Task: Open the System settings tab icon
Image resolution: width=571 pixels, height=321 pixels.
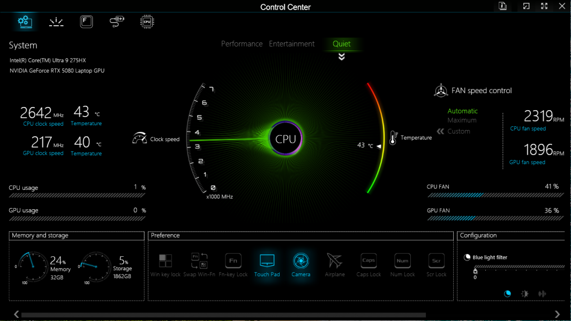Action: coord(25,21)
